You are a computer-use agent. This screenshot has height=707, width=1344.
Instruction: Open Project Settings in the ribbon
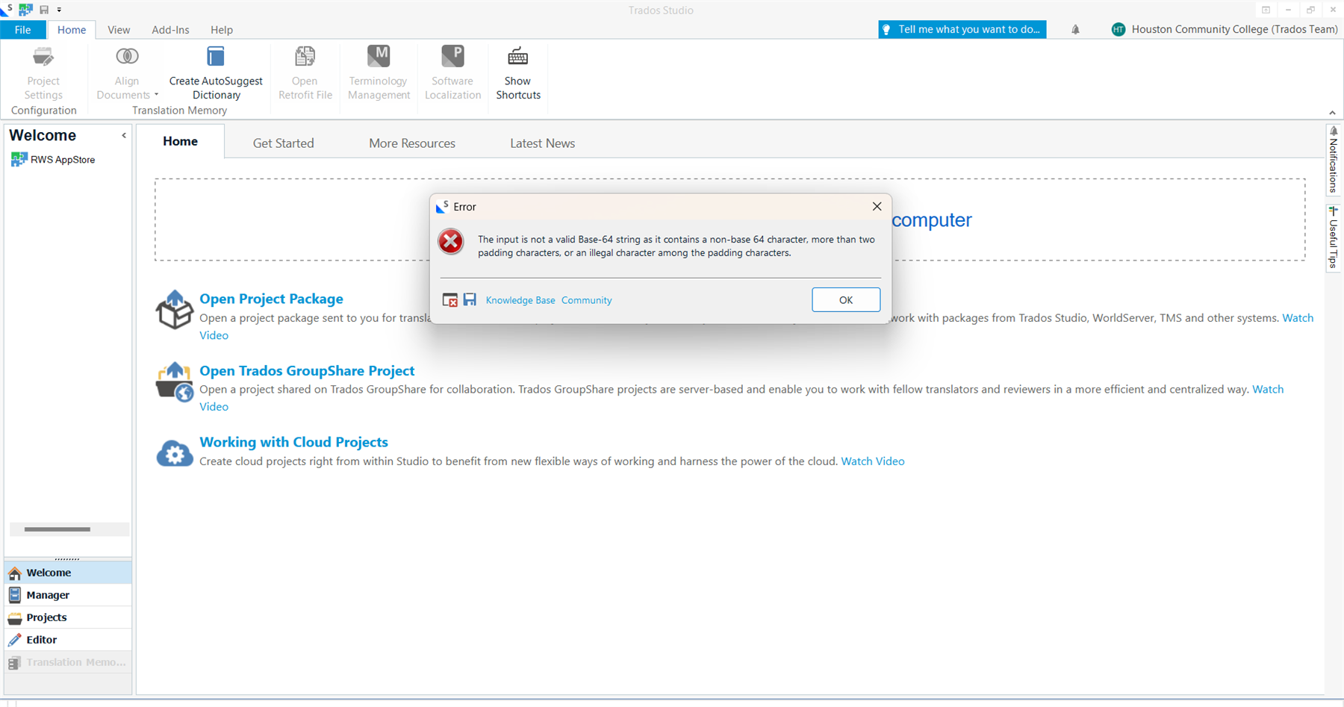[43, 71]
